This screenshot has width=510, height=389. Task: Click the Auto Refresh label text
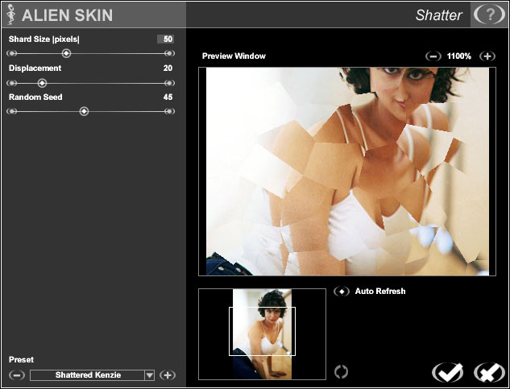point(380,291)
